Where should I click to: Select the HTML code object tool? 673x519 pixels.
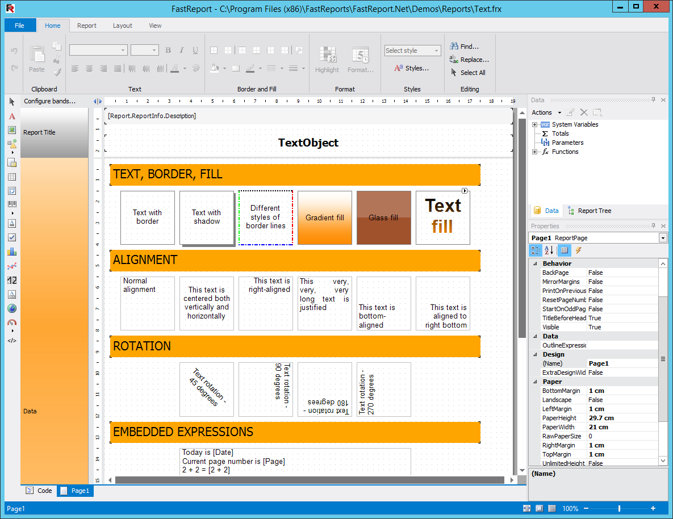click(12, 341)
